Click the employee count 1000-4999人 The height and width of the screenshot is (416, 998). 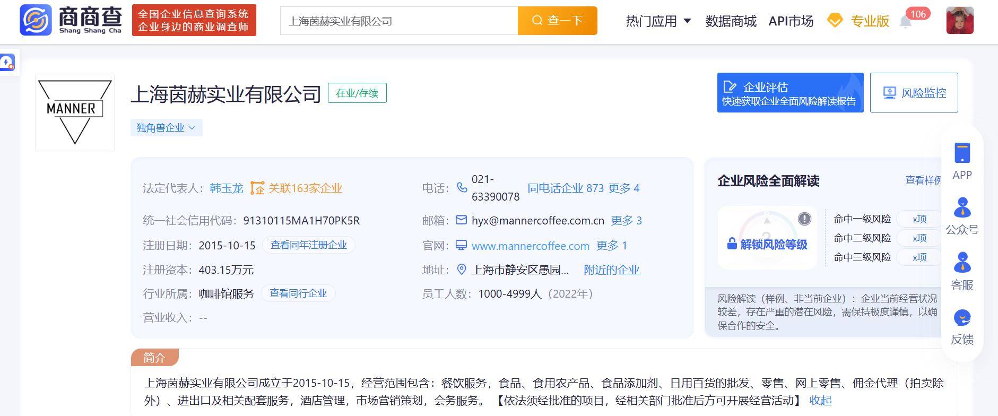pyautogui.click(x=509, y=293)
